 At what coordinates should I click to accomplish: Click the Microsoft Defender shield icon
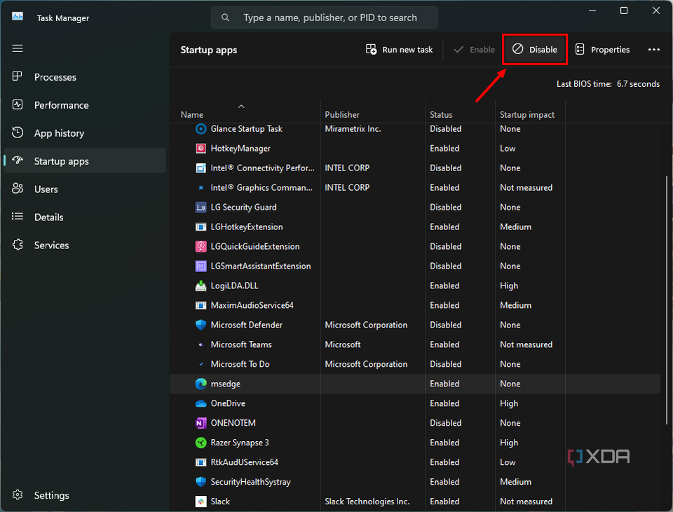(x=201, y=325)
